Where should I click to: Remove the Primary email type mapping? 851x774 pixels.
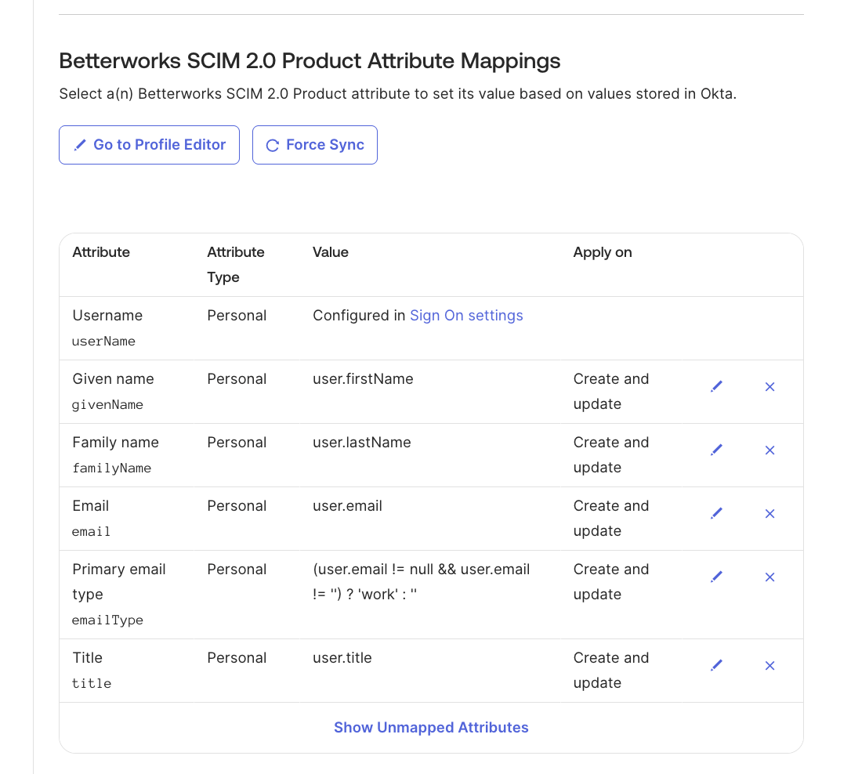(x=770, y=577)
